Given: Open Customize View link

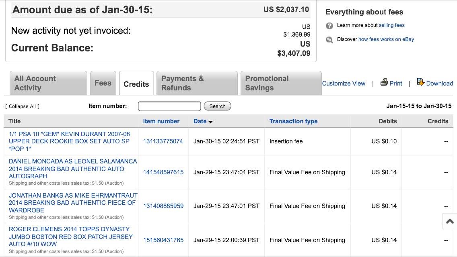Looking at the screenshot, I should tap(344, 84).
